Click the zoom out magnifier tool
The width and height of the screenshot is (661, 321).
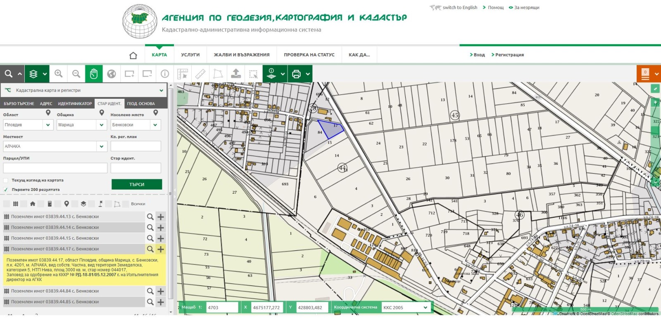click(76, 74)
